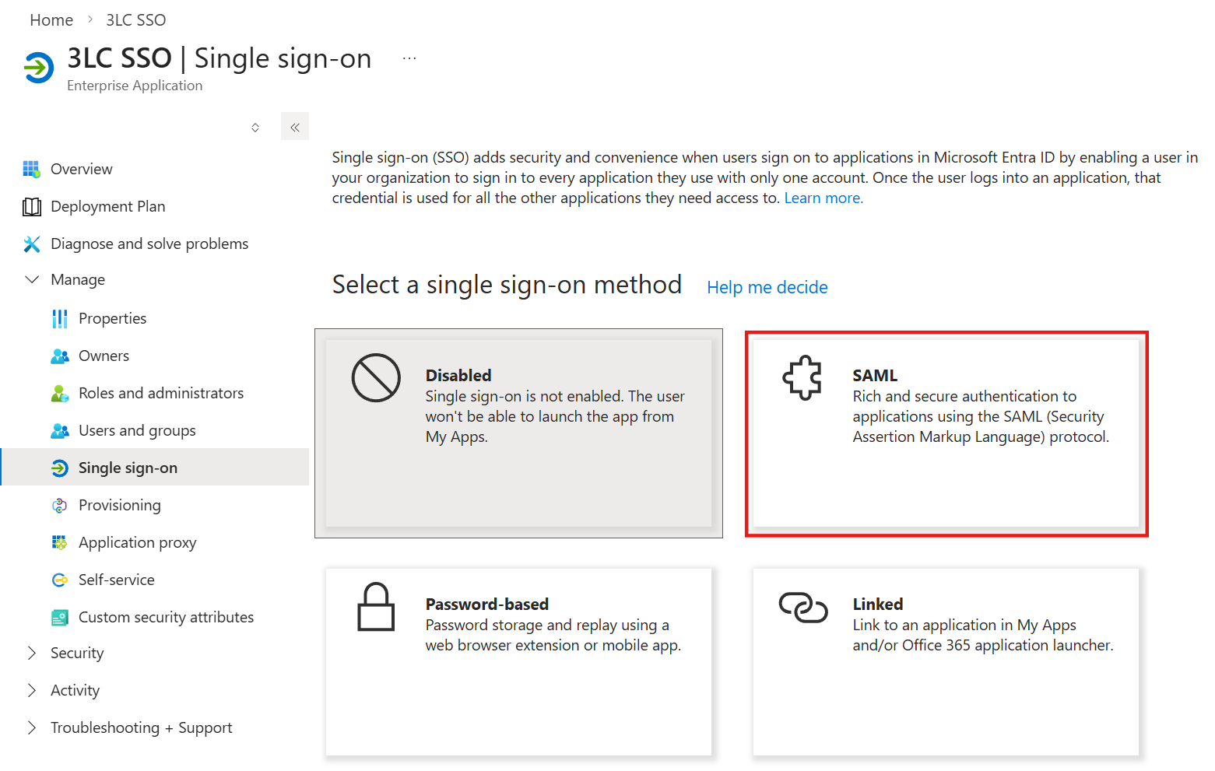Expand the Security section chevron
The width and height of the screenshot is (1215, 771).
coord(32,653)
